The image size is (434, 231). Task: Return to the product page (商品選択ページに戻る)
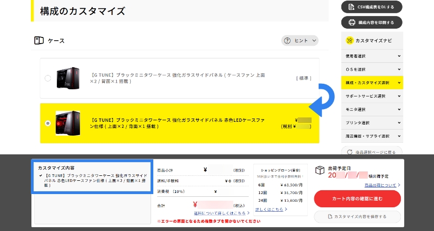click(372, 151)
